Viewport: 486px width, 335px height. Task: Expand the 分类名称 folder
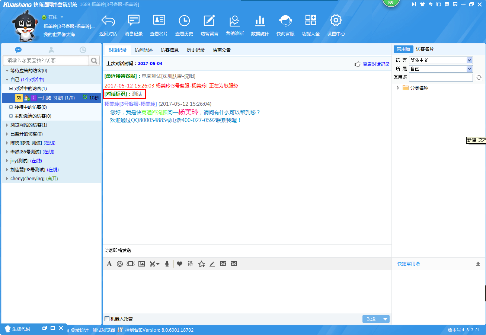pos(398,88)
